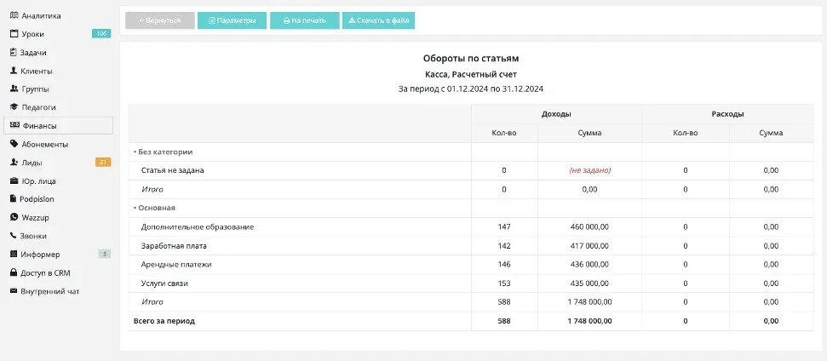Screen dimensions: 827x361
Task: Click the Услуги связи row label
Action: tap(164, 283)
